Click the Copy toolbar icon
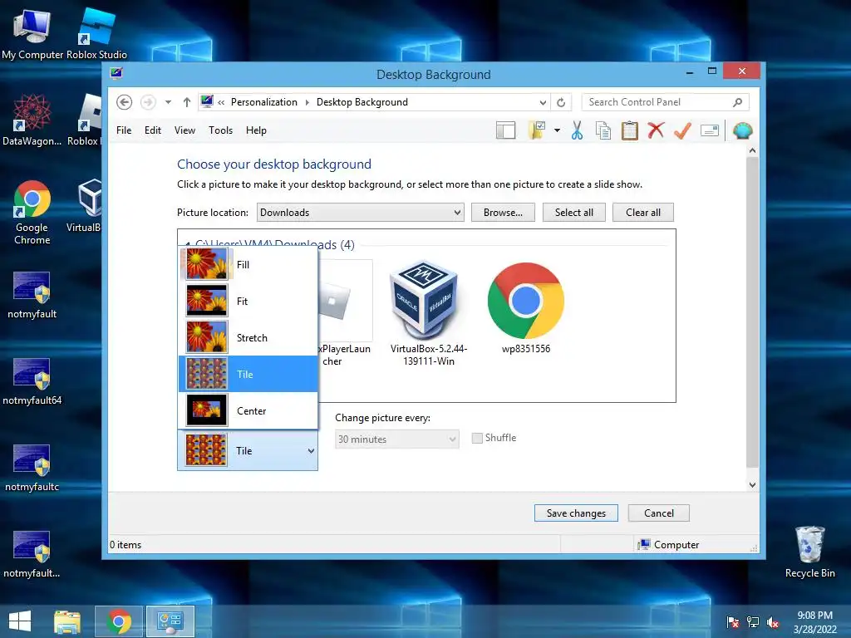 click(603, 130)
